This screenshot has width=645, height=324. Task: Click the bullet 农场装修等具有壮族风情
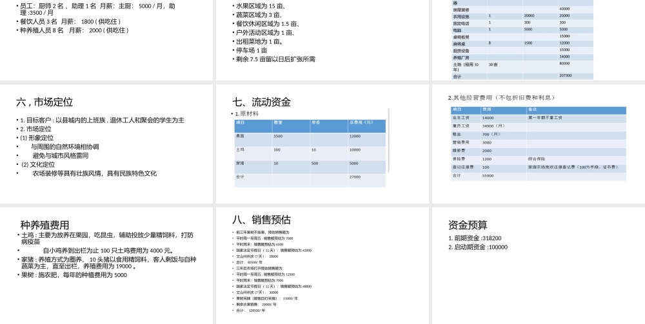[x=95, y=173]
